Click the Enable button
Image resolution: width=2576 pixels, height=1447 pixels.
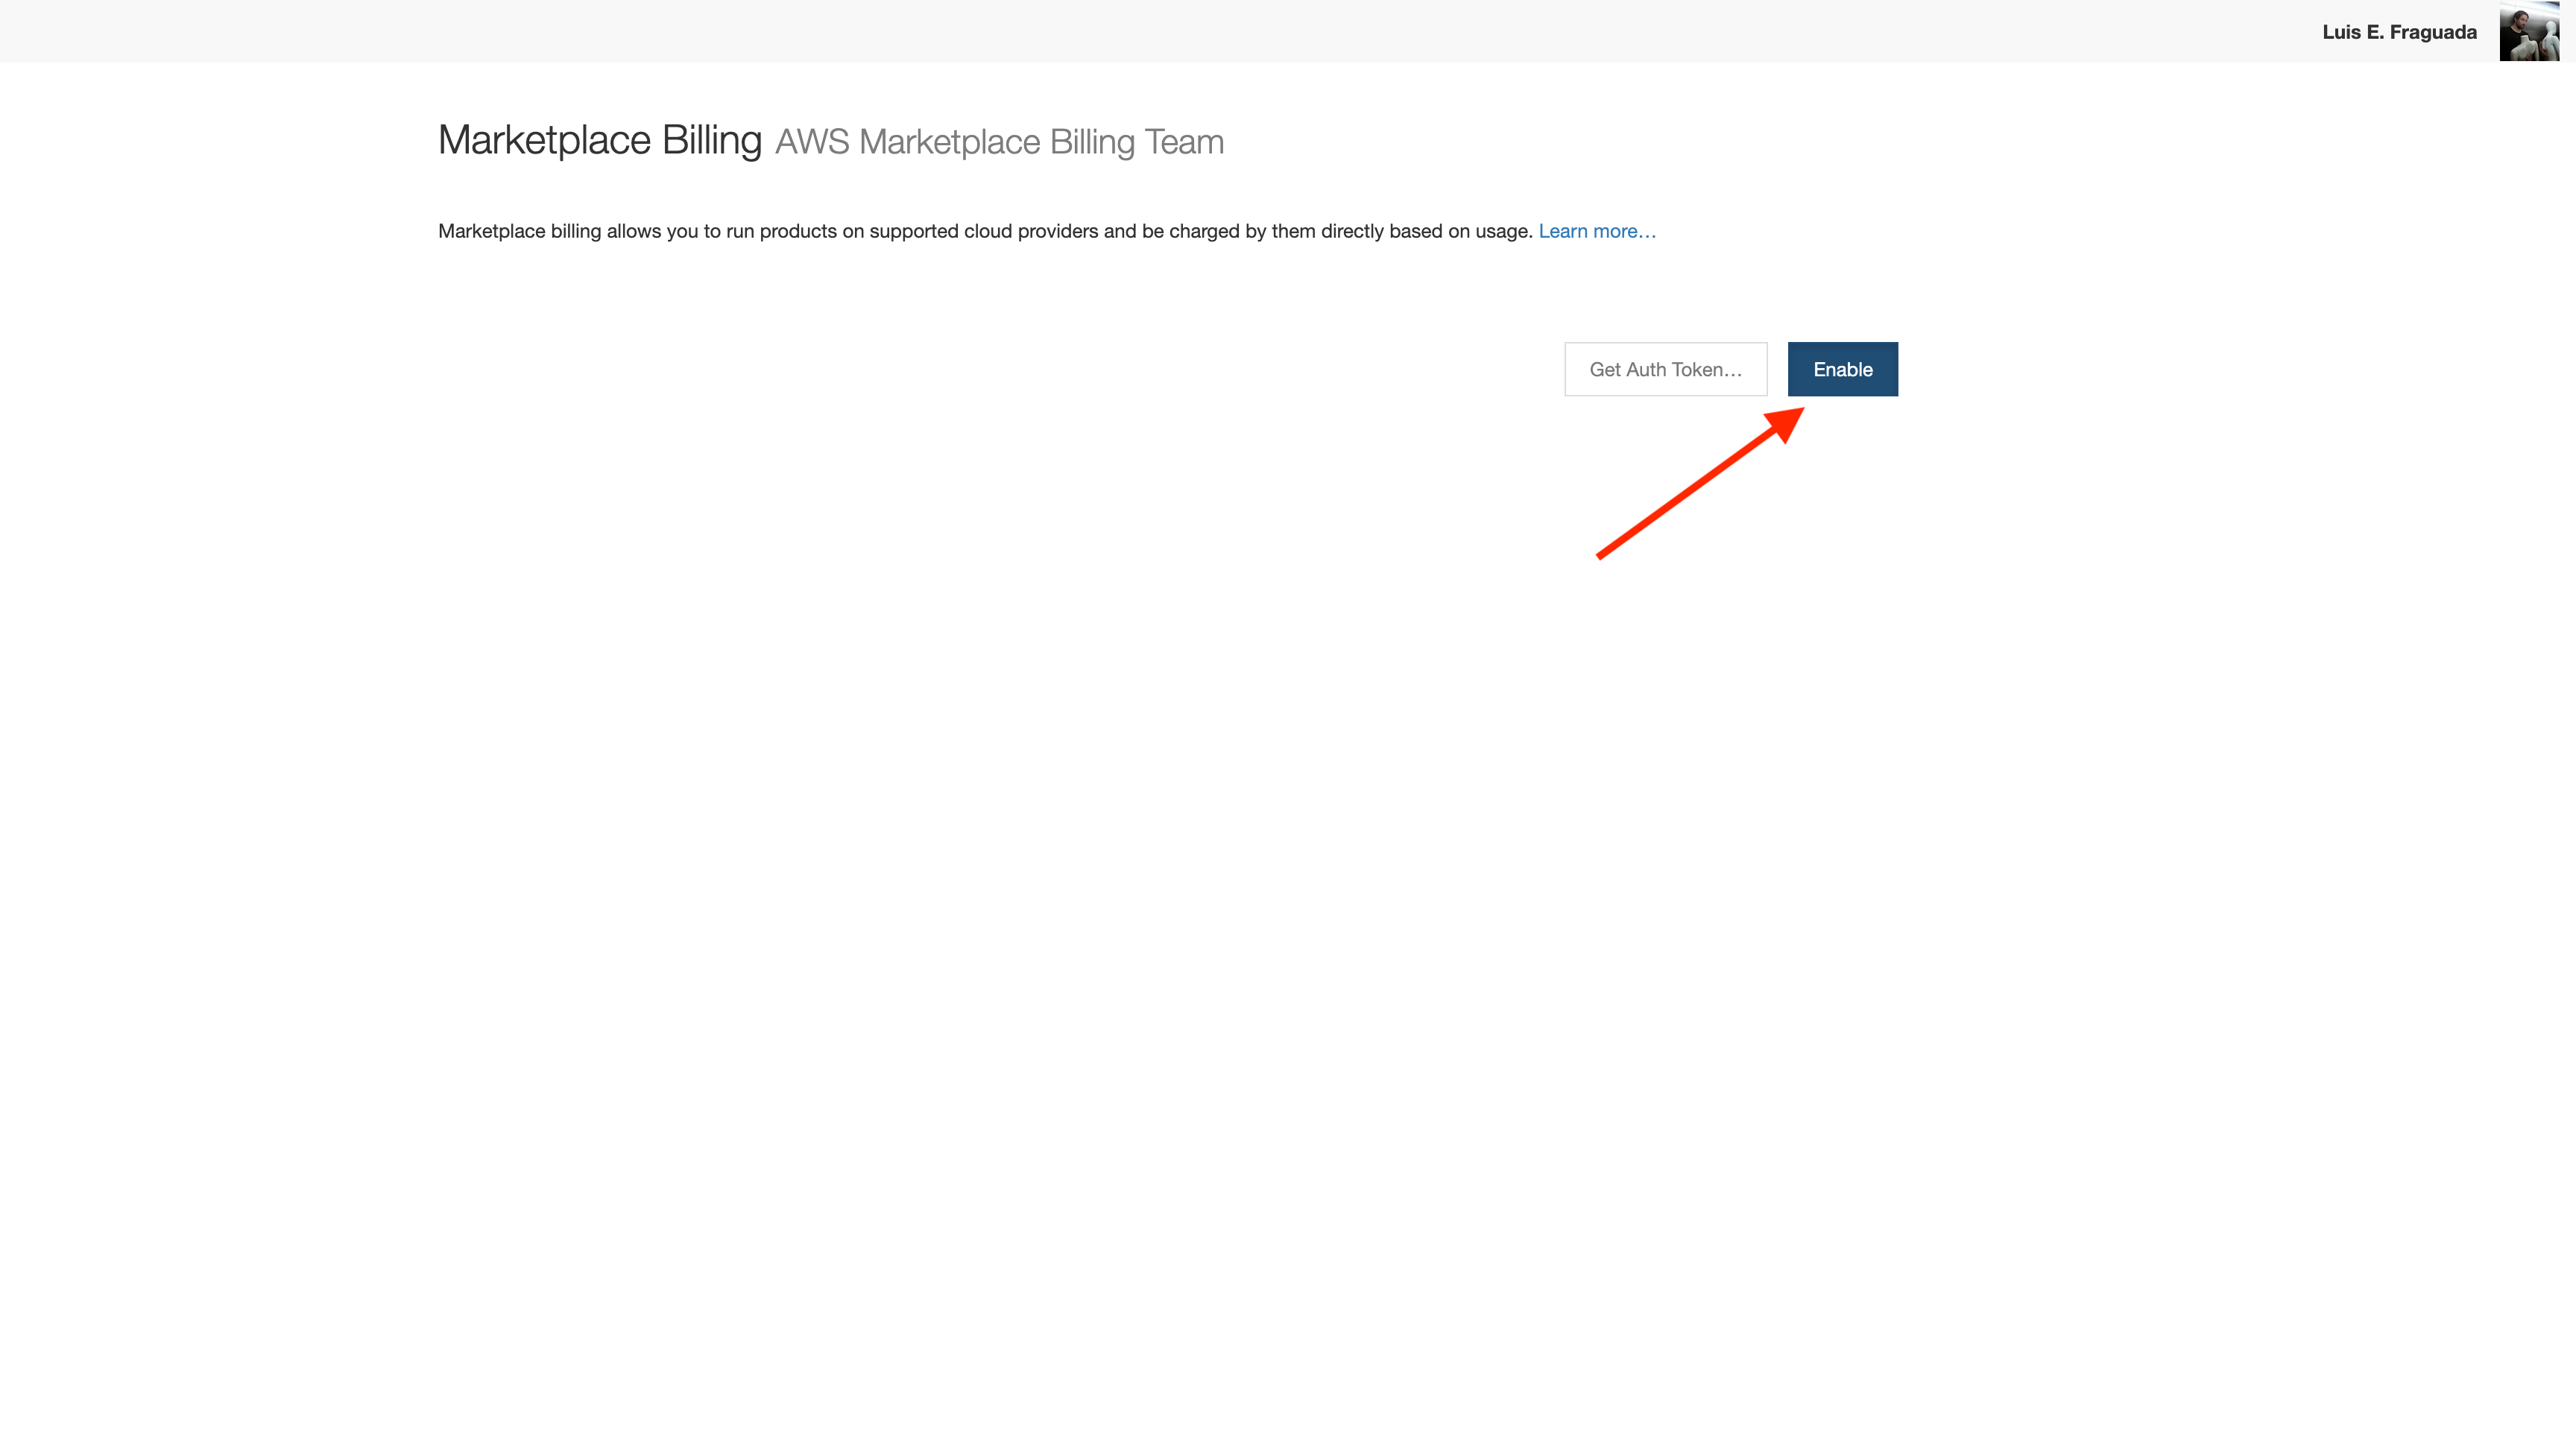[x=1842, y=369]
